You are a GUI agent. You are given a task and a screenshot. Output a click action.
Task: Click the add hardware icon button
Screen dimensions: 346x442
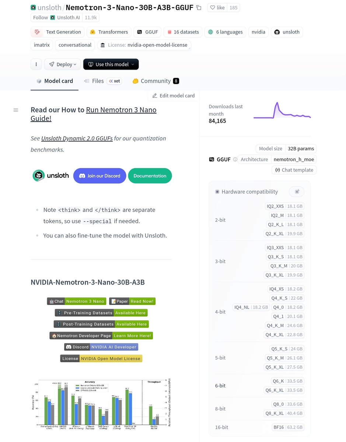297,192
